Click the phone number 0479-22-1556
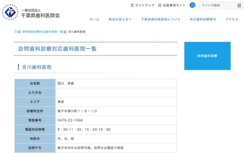 70,120
